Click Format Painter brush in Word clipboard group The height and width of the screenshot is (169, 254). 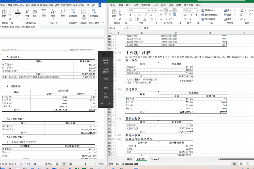click(10, 19)
